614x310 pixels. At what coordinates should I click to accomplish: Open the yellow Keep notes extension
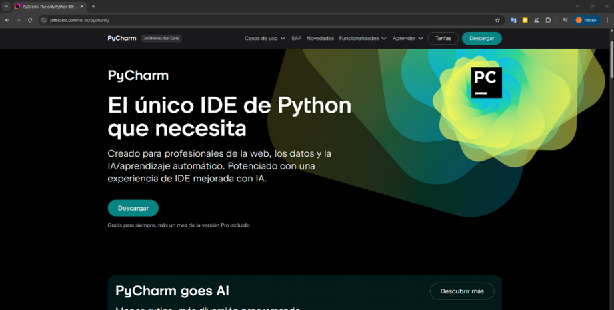point(525,20)
